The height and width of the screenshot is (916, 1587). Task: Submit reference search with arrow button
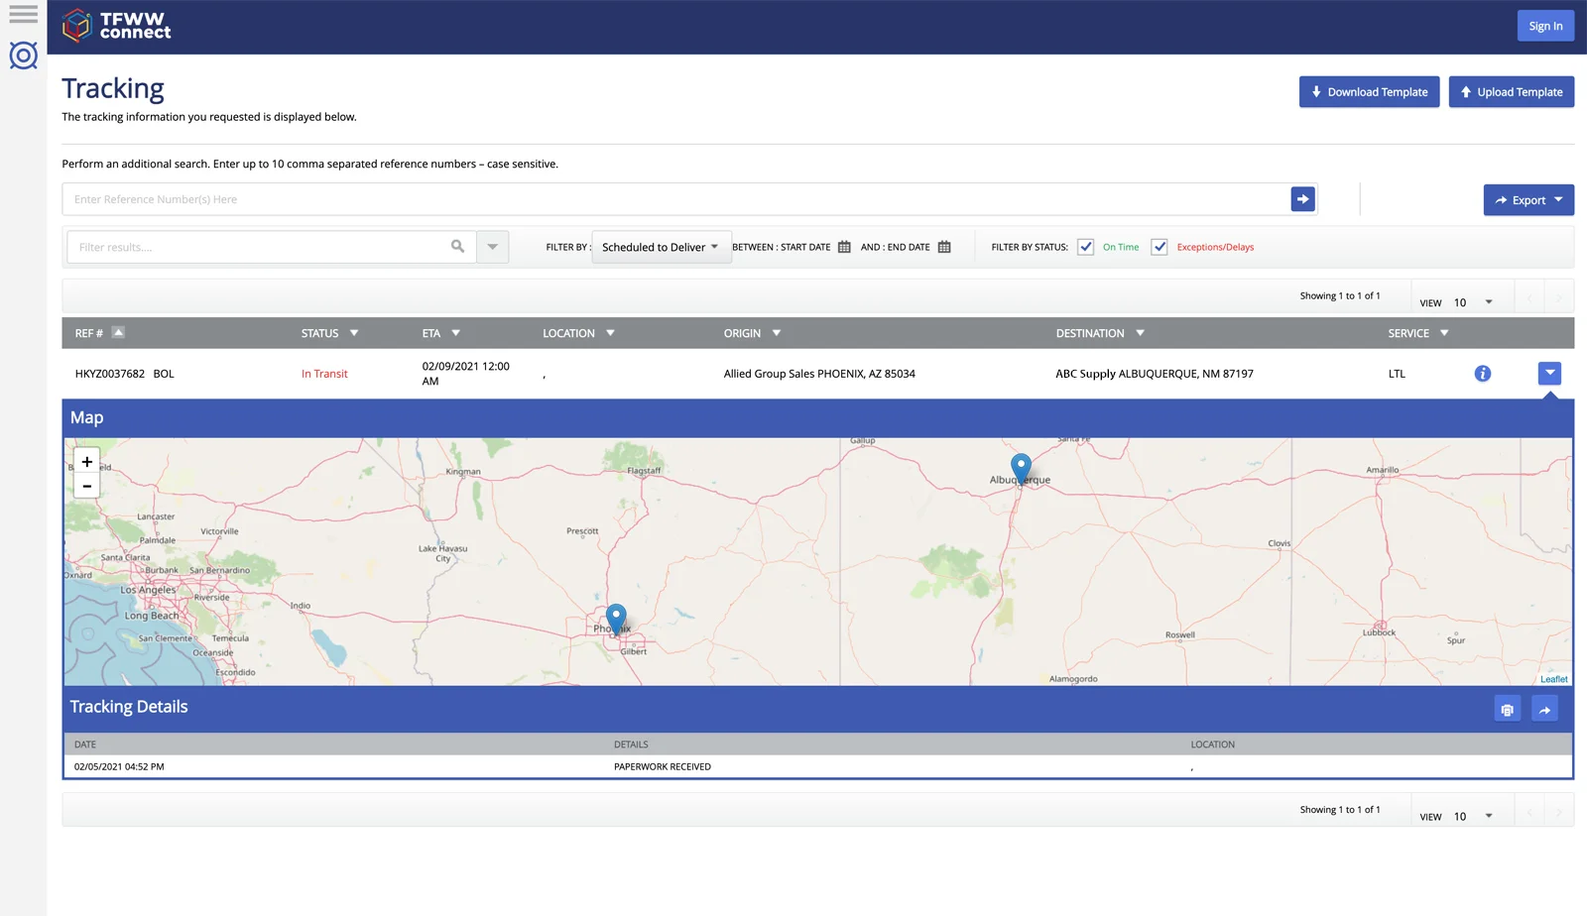[x=1302, y=199]
